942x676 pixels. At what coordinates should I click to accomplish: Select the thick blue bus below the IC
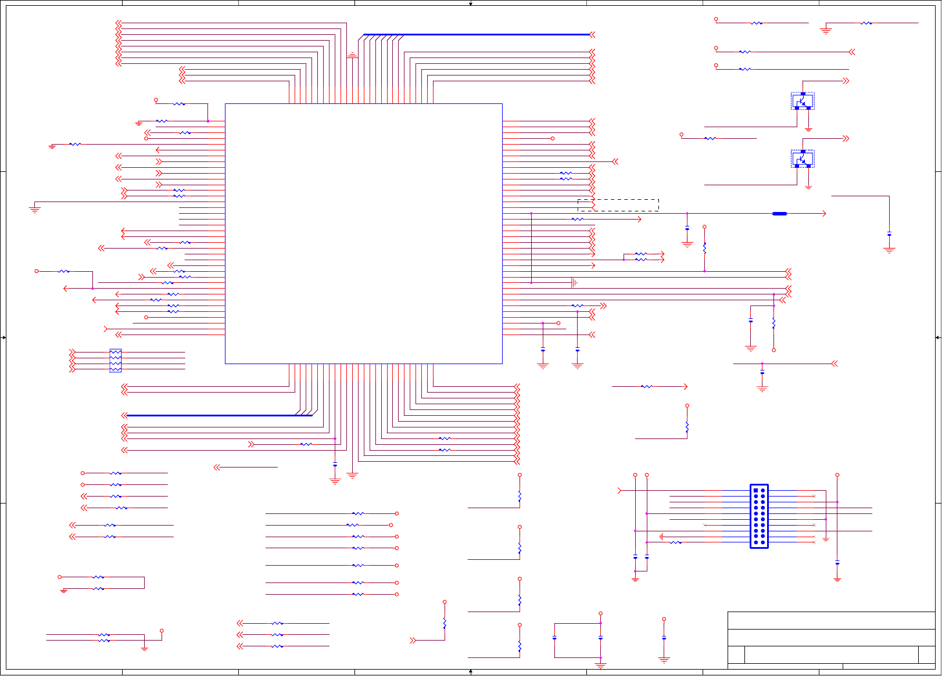click(x=220, y=416)
